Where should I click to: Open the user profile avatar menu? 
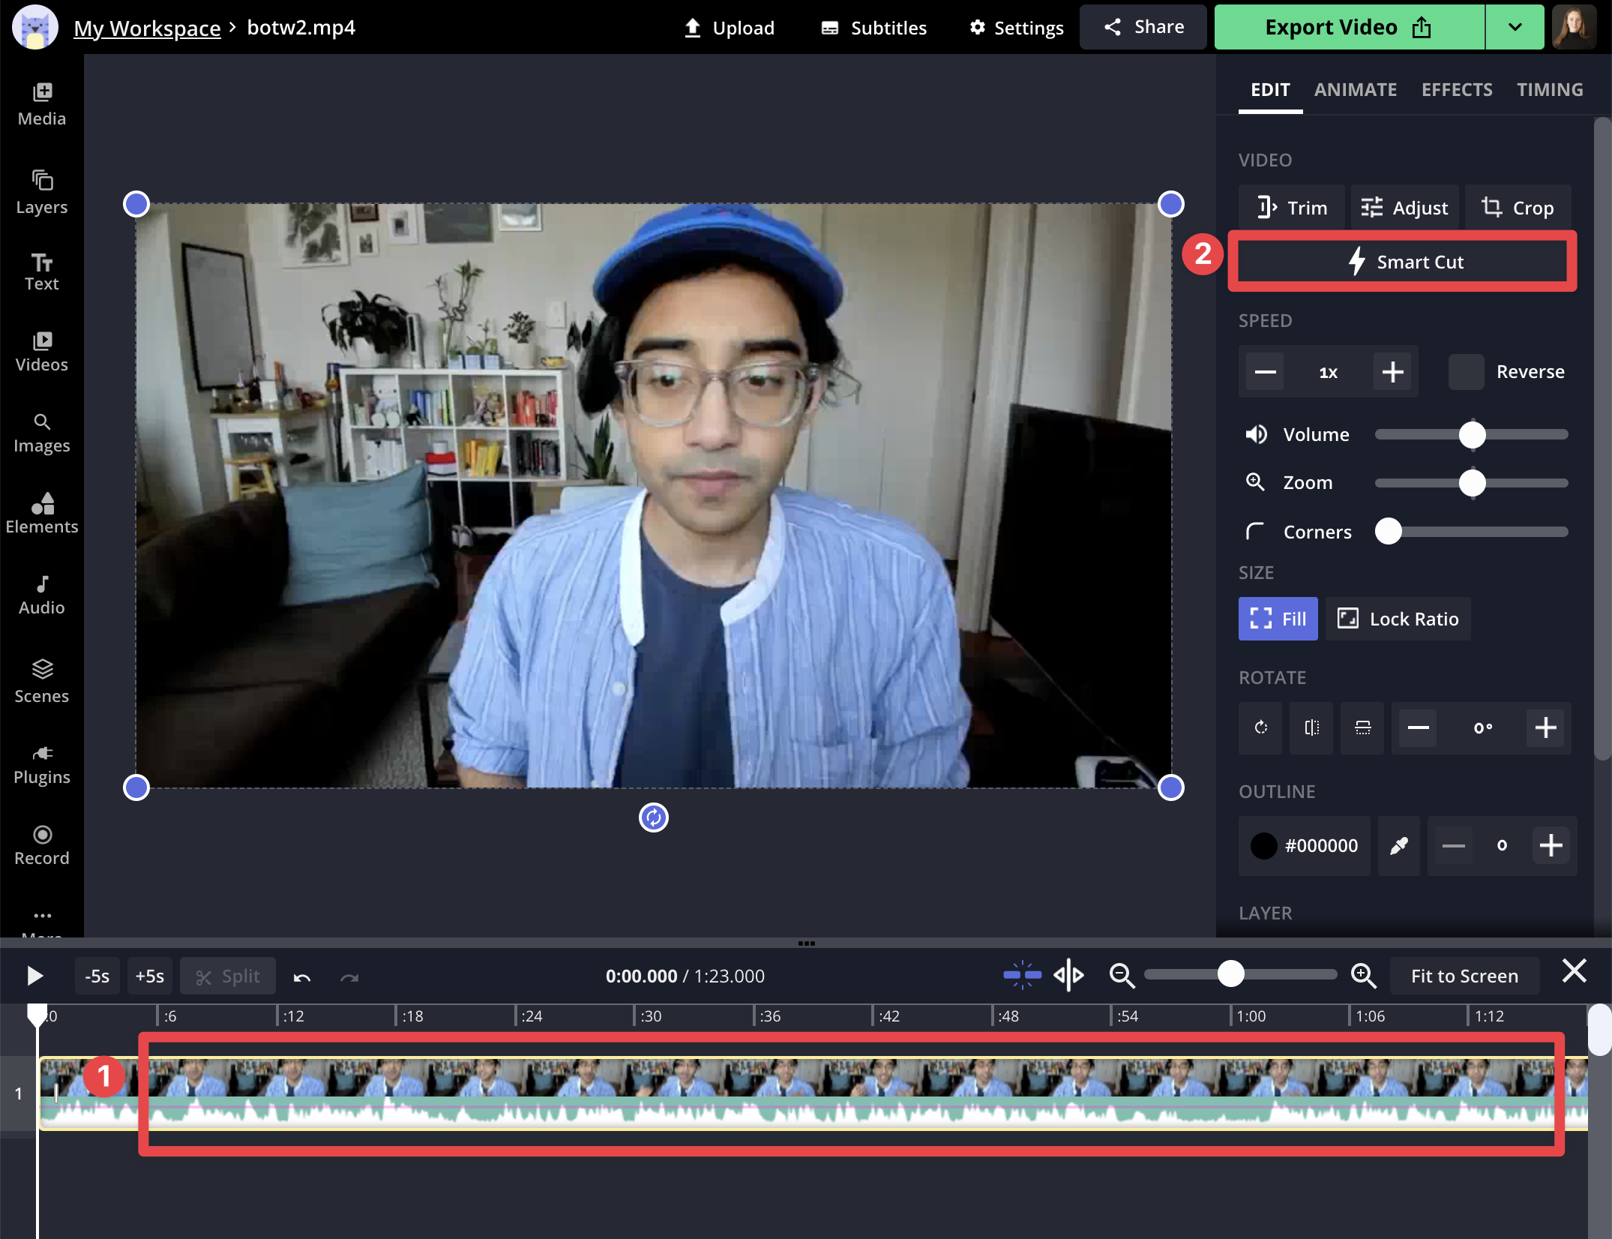pos(1574,27)
